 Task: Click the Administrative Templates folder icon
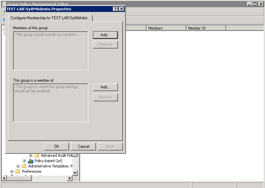[x=24, y=166]
